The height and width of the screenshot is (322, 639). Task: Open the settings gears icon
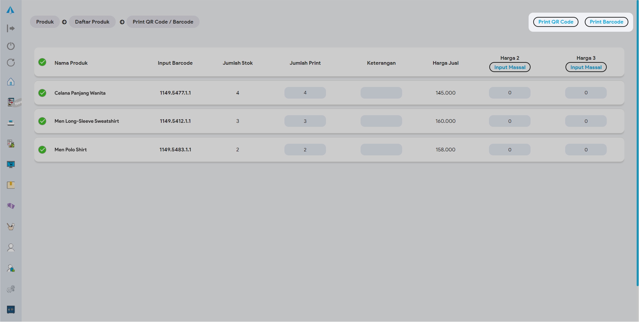(11, 289)
